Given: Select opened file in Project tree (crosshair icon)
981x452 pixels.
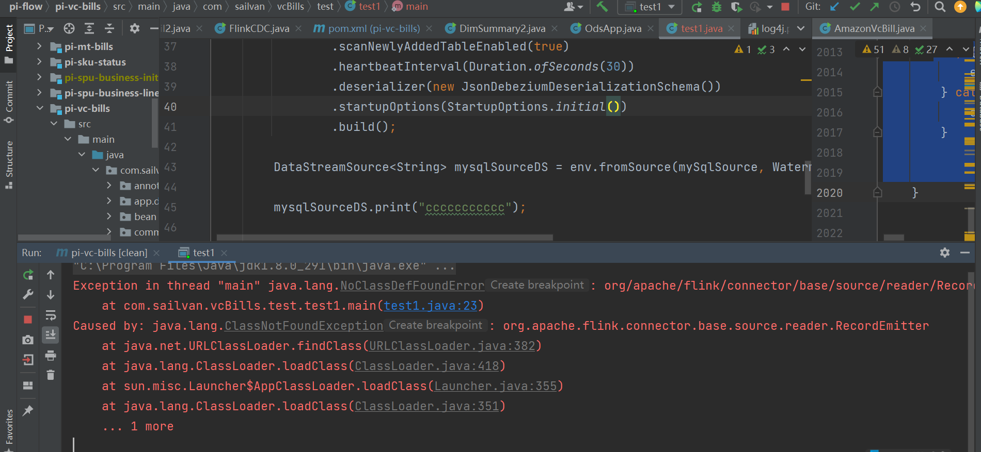Looking at the screenshot, I should pos(69,28).
